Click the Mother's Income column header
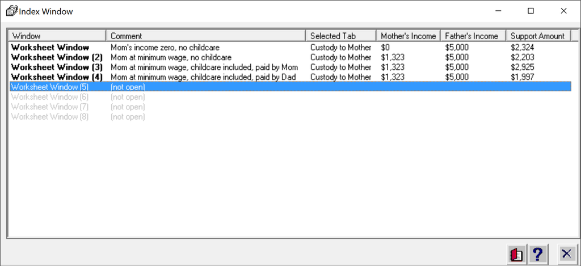 (408, 36)
